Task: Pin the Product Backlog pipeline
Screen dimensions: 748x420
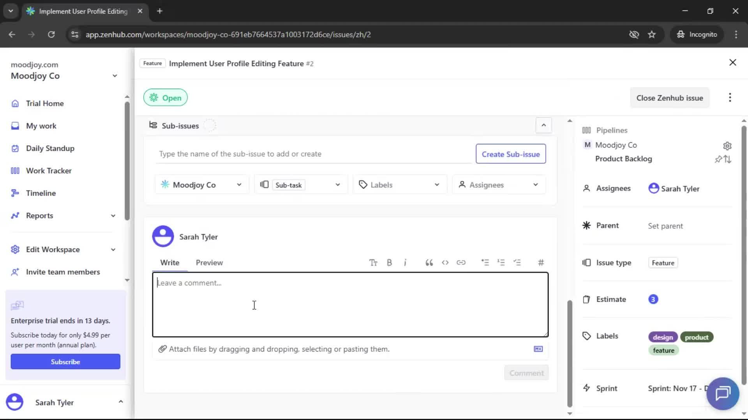Action: point(718,159)
